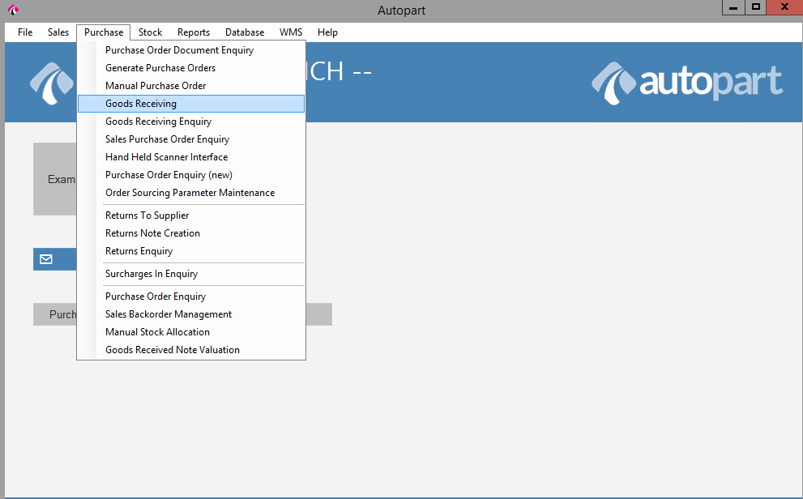Image resolution: width=803 pixels, height=499 pixels.
Task: Choose Generate Purchase Orders
Action: (191, 68)
